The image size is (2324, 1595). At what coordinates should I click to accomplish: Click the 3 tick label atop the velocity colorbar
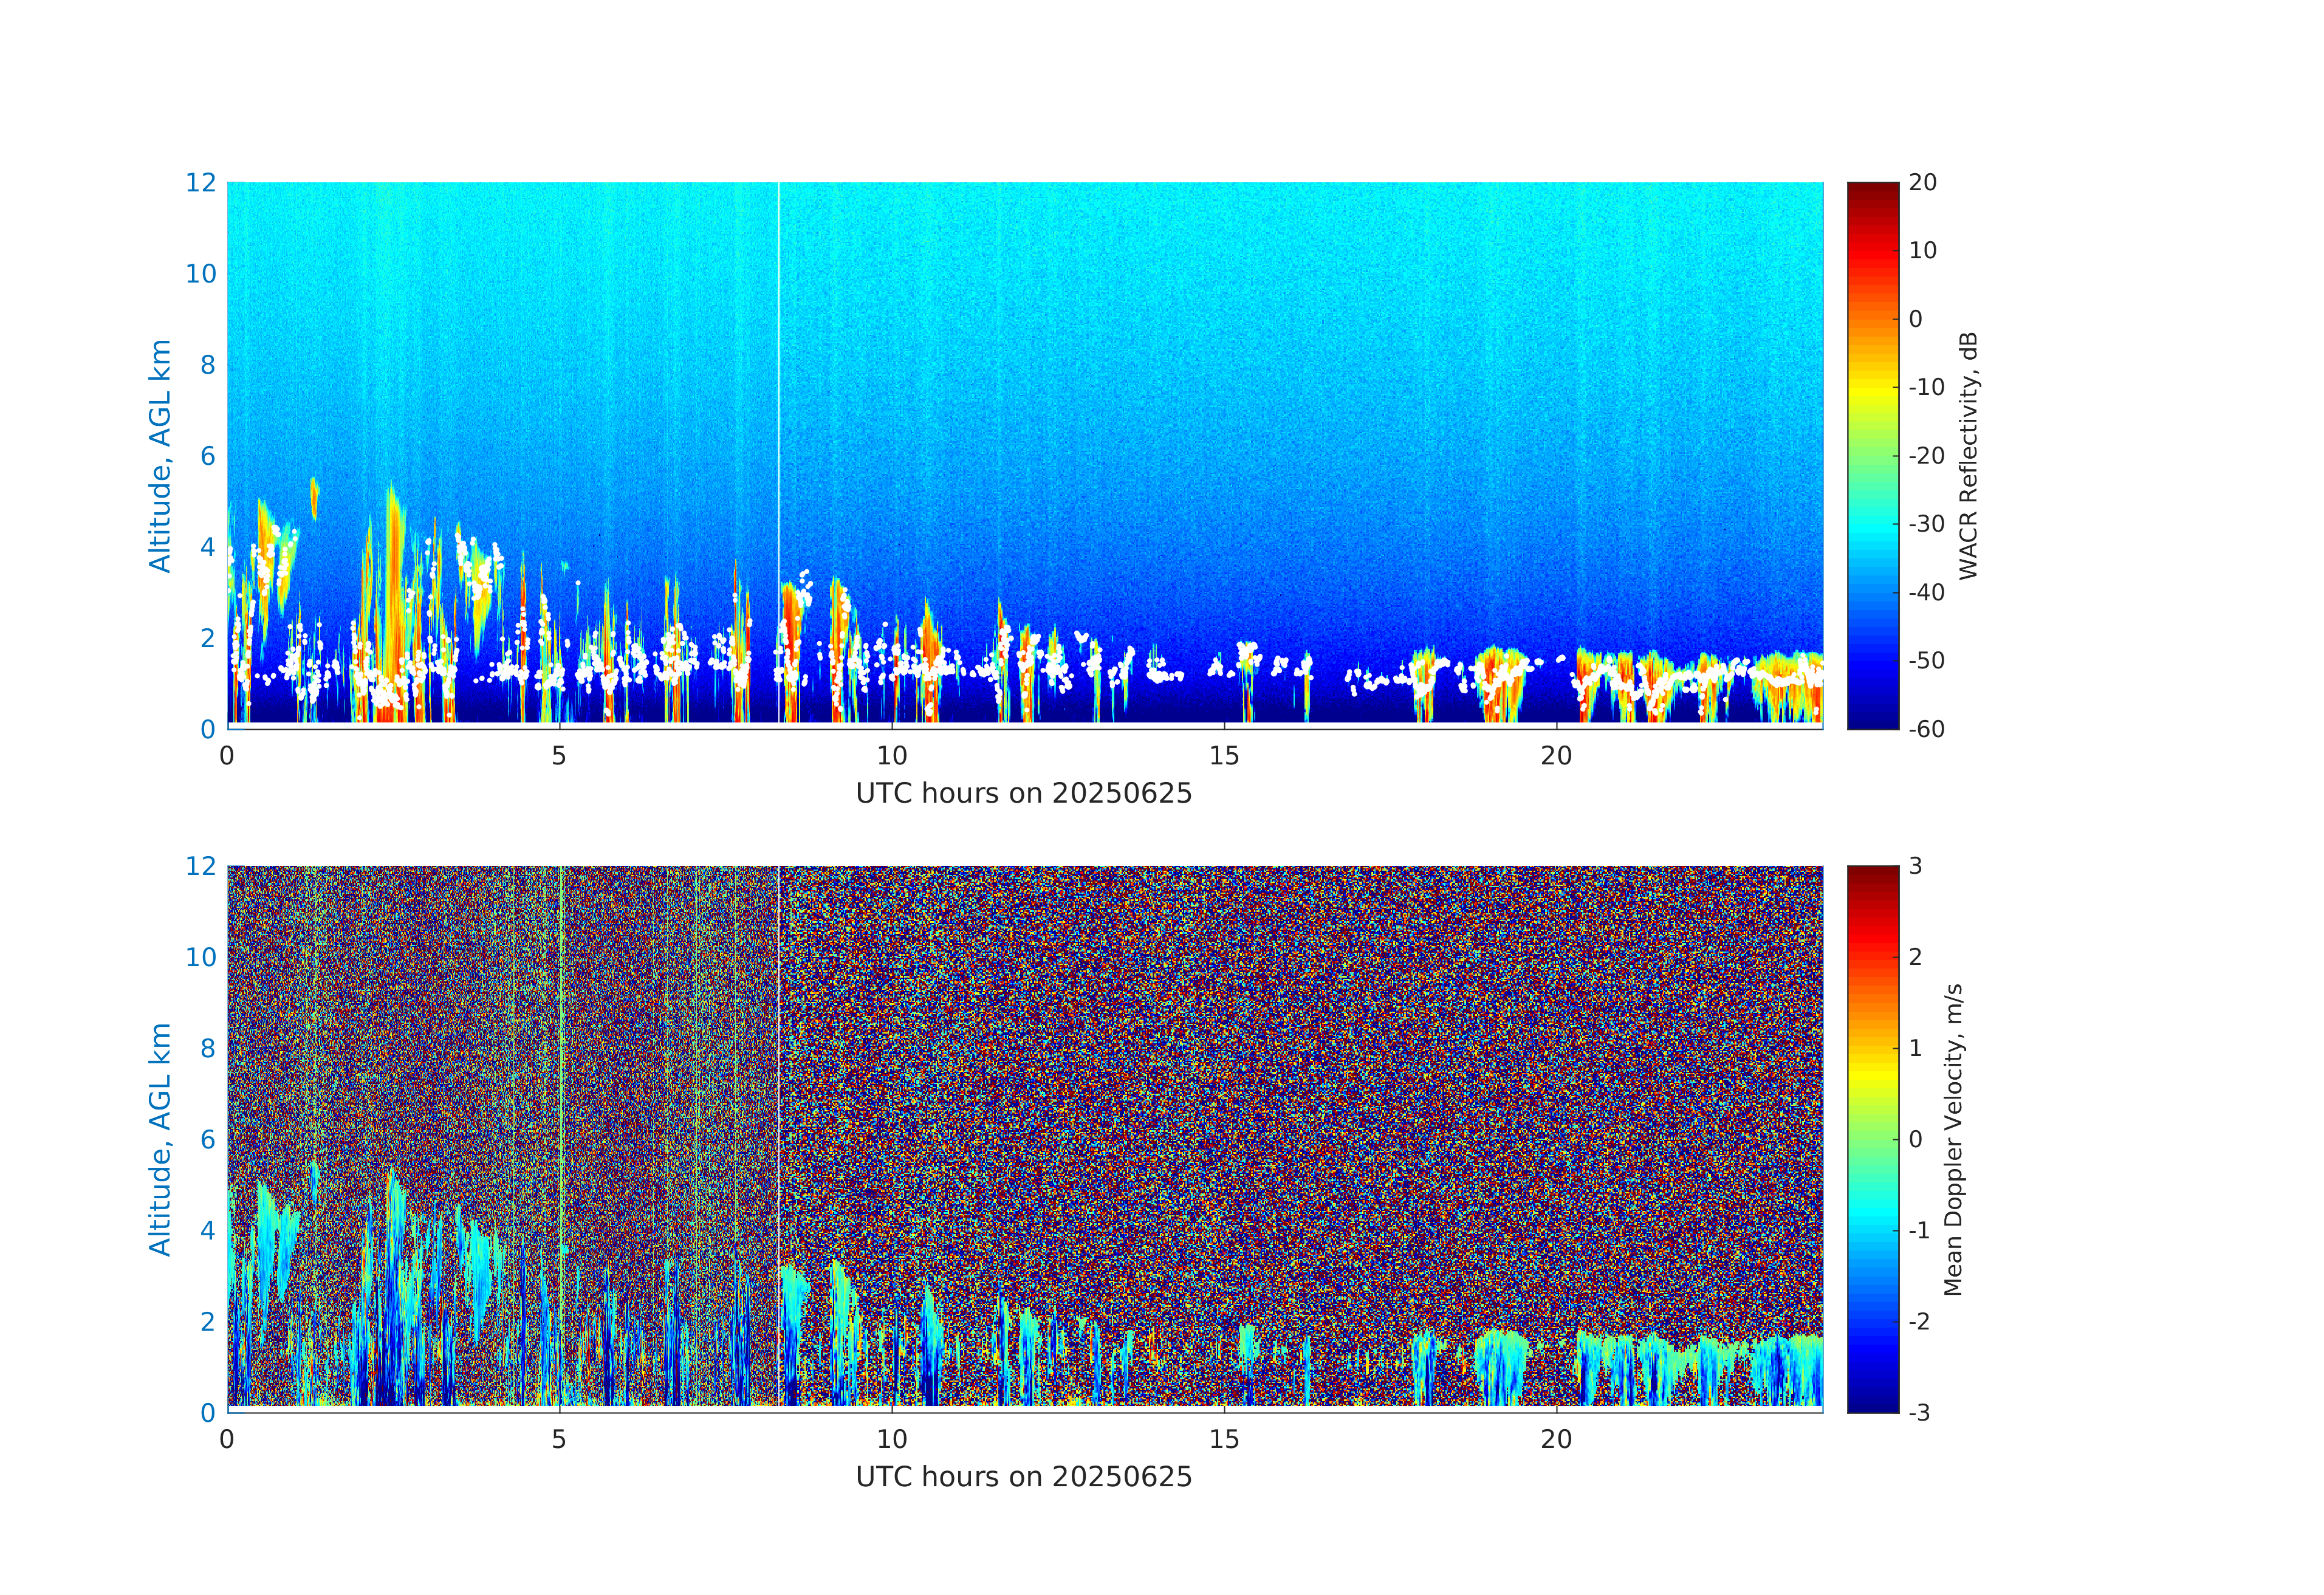coord(1915,866)
